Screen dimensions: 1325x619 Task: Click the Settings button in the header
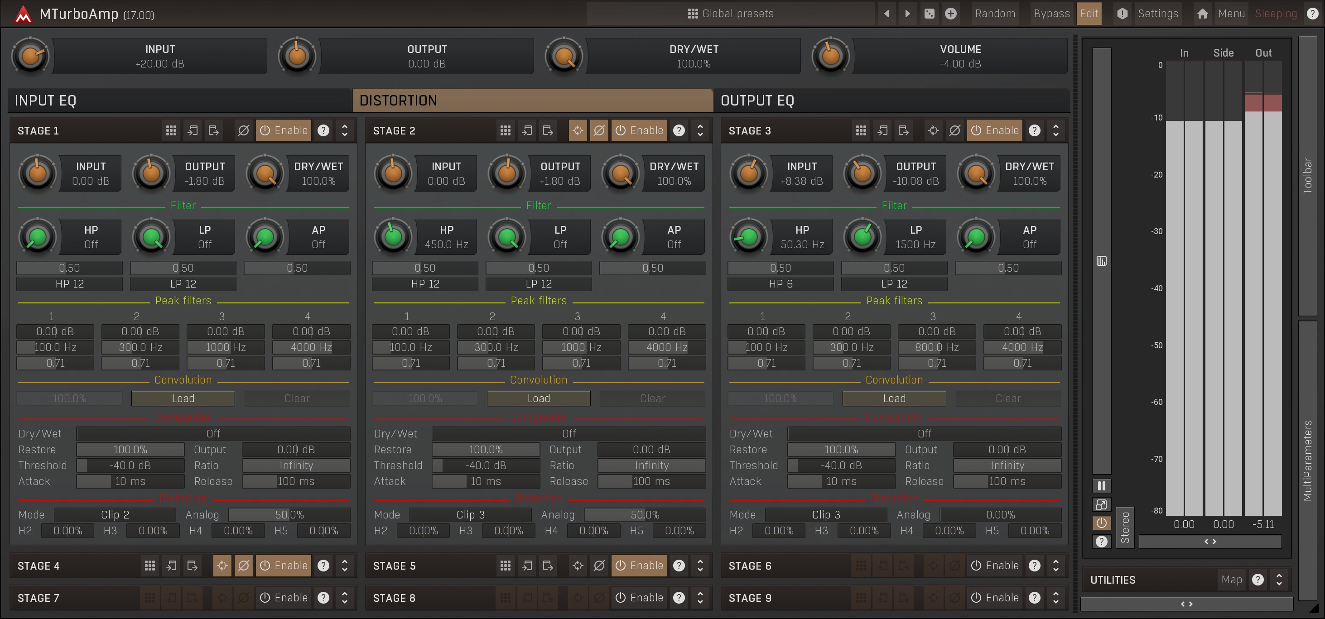coord(1157,14)
